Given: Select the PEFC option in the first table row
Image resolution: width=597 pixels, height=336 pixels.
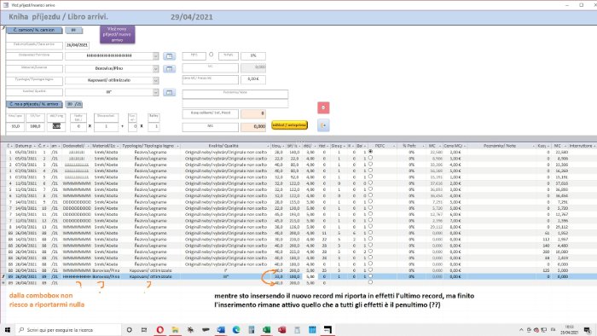Looking at the screenshot, I should click(370, 152).
